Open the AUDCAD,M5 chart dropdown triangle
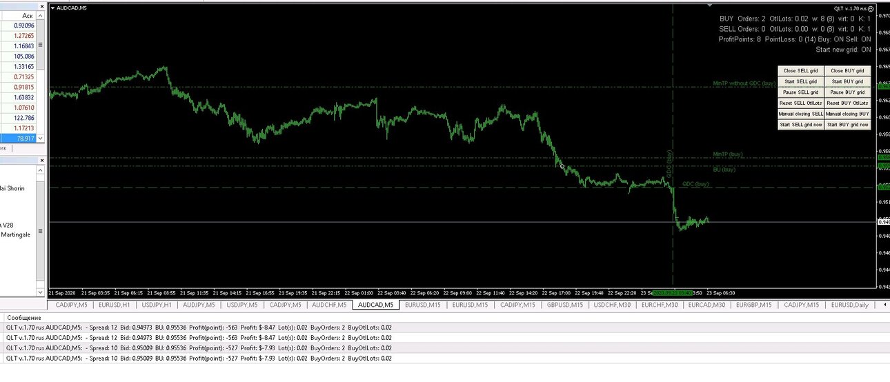The width and height of the screenshot is (890, 382). (x=54, y=8)
